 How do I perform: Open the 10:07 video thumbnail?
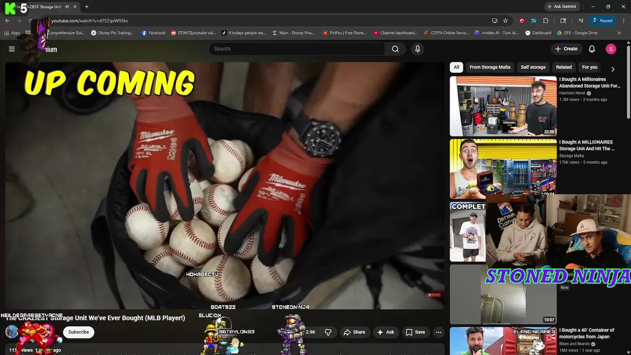click(x=503, y=294)
